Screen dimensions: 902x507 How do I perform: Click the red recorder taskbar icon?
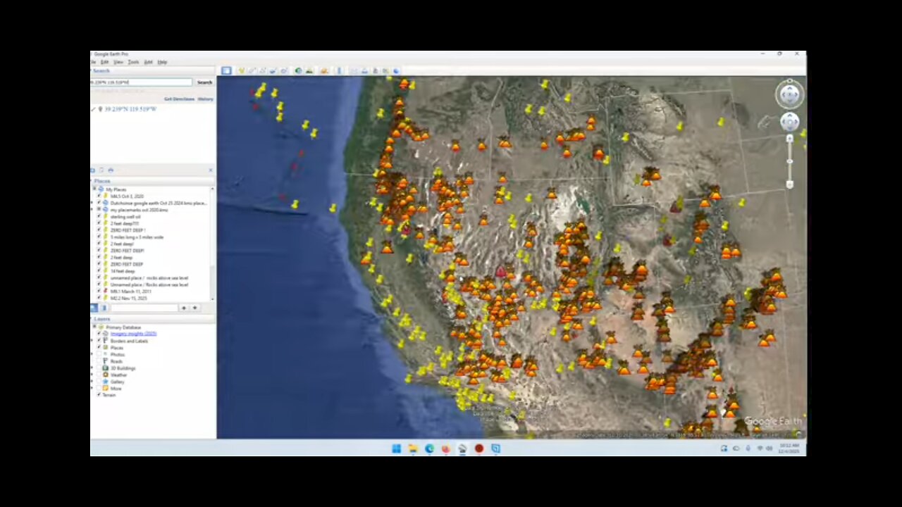tap(479, 449)
